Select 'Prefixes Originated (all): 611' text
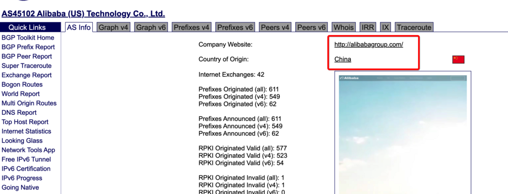Screen dimensions: 508x194 (239, 89)
